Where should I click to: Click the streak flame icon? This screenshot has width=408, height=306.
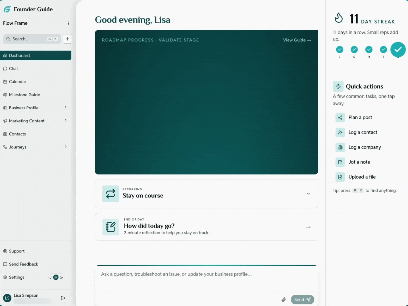coord(338,18)
